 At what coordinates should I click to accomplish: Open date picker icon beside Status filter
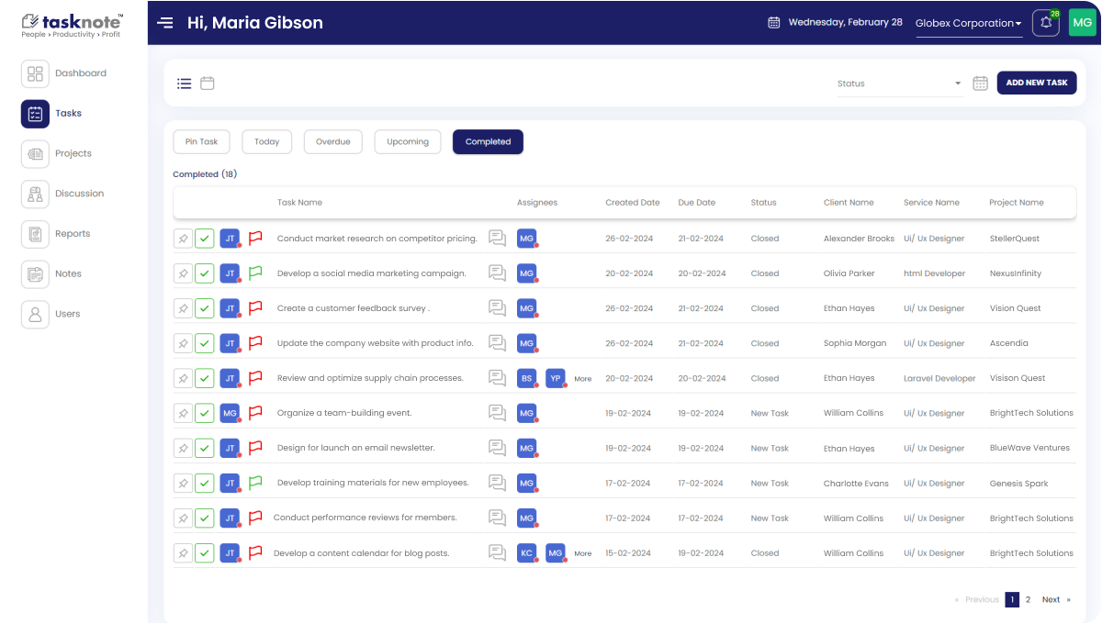pyautogui.click(x=980, y=84)
